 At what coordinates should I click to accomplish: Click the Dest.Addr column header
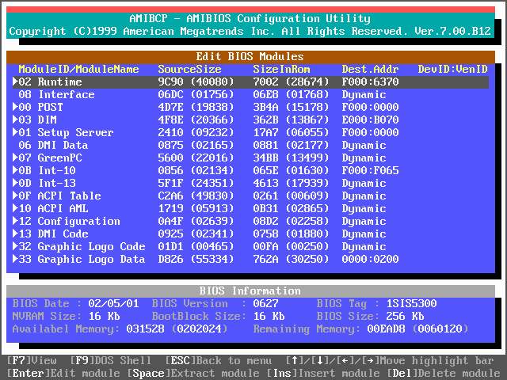click(x=370, y=69)
